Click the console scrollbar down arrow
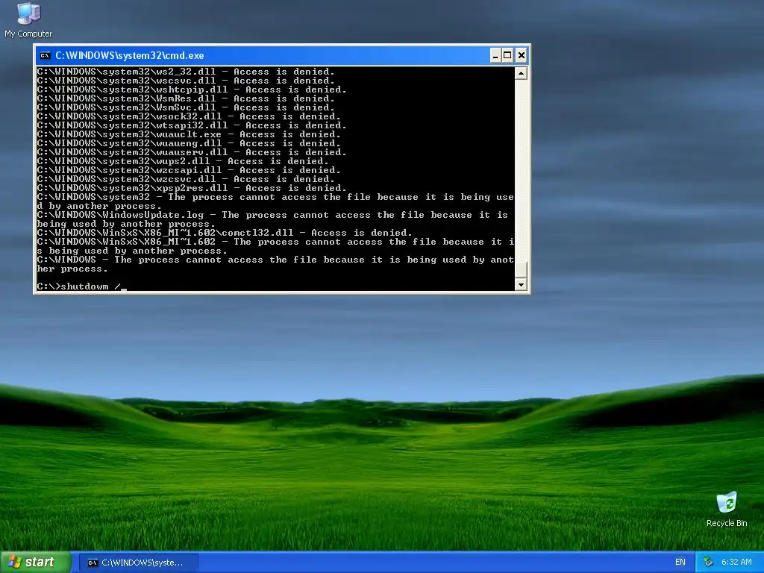Screen dimensions: 764x573 tap(521, 284)
